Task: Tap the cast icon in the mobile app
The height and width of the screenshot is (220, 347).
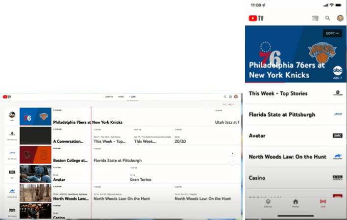Action: click(x=315, y=18)
